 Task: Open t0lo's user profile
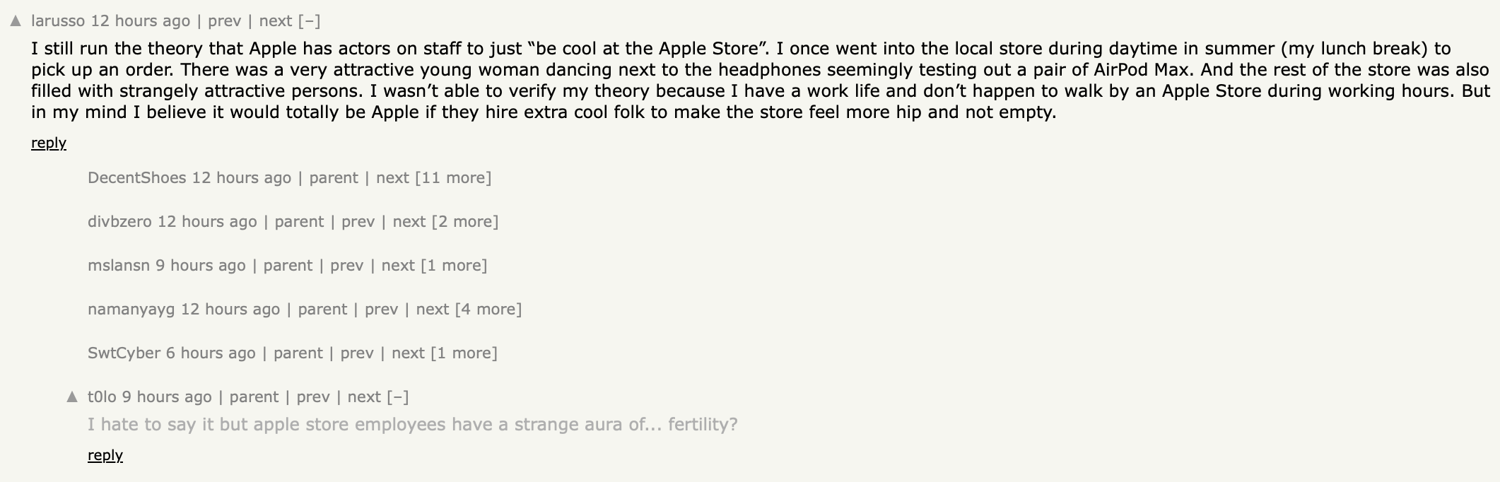102,397
